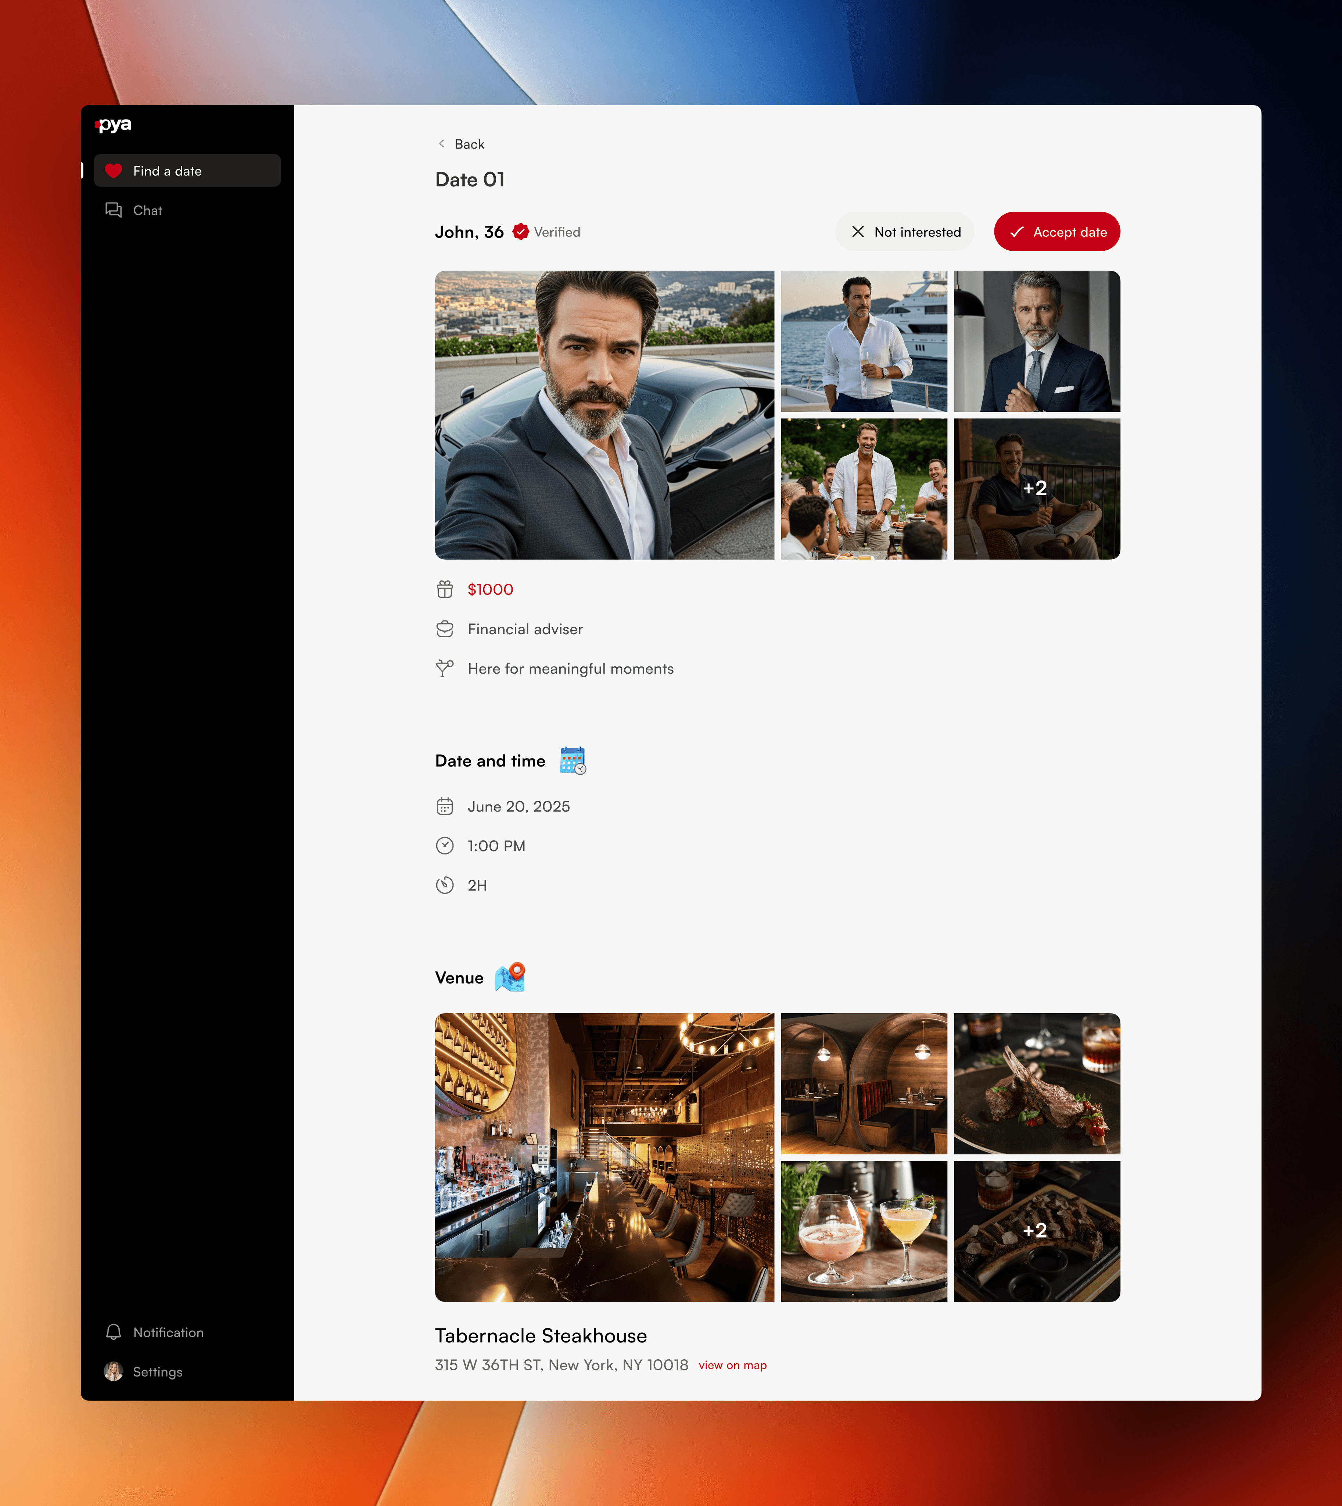This screenshot has width=1342, height=1506.
Task: Click the Notification bell icon
Action: pyautogui.click(x=114, y=1332)
